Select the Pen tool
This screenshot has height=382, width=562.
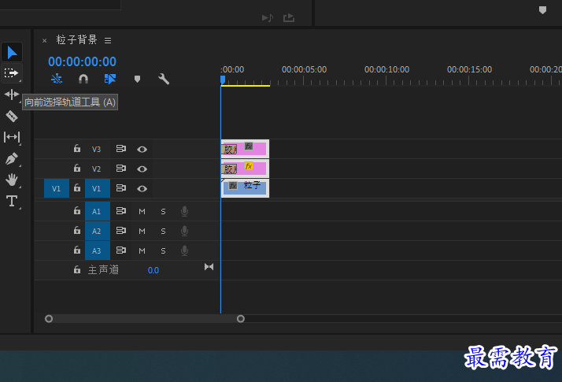pos(12,158)
